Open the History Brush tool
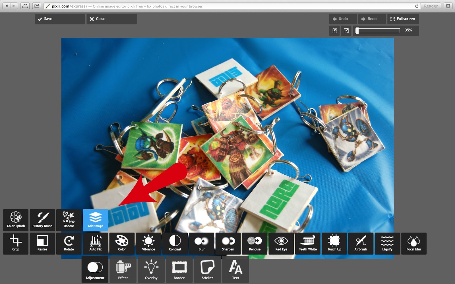This screenshot has height=284, width=455. (x=42, y=220)
